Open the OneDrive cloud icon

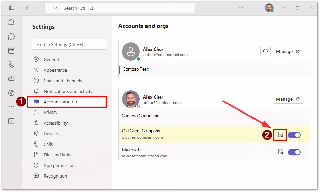click(11, 78)
